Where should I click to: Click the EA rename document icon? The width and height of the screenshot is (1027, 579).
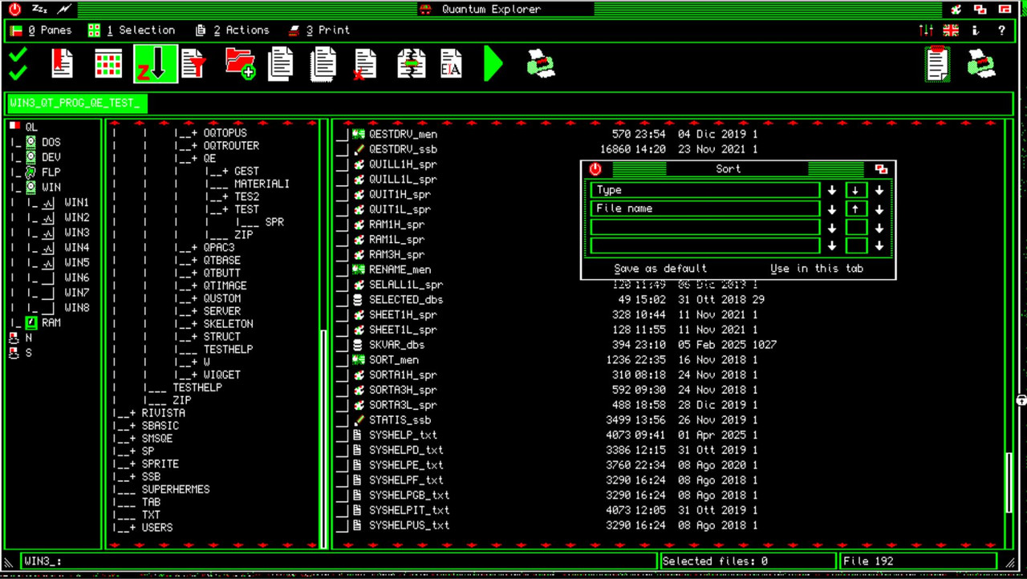(451, 63)
